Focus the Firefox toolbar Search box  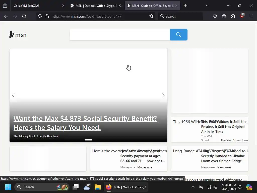(180, 16)
